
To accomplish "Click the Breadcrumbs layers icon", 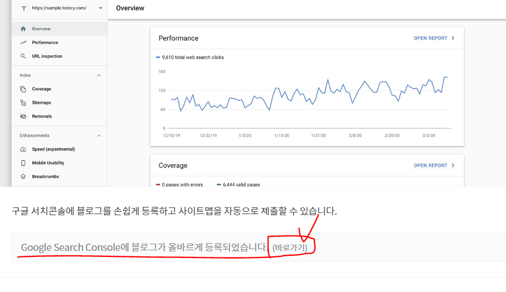I will pos(23,177).
